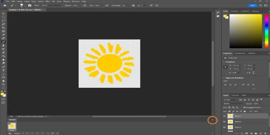The width and height of the screenshot is (270, 135).
Task: Open the brush preset picker arrow
Action: (25, 5)
